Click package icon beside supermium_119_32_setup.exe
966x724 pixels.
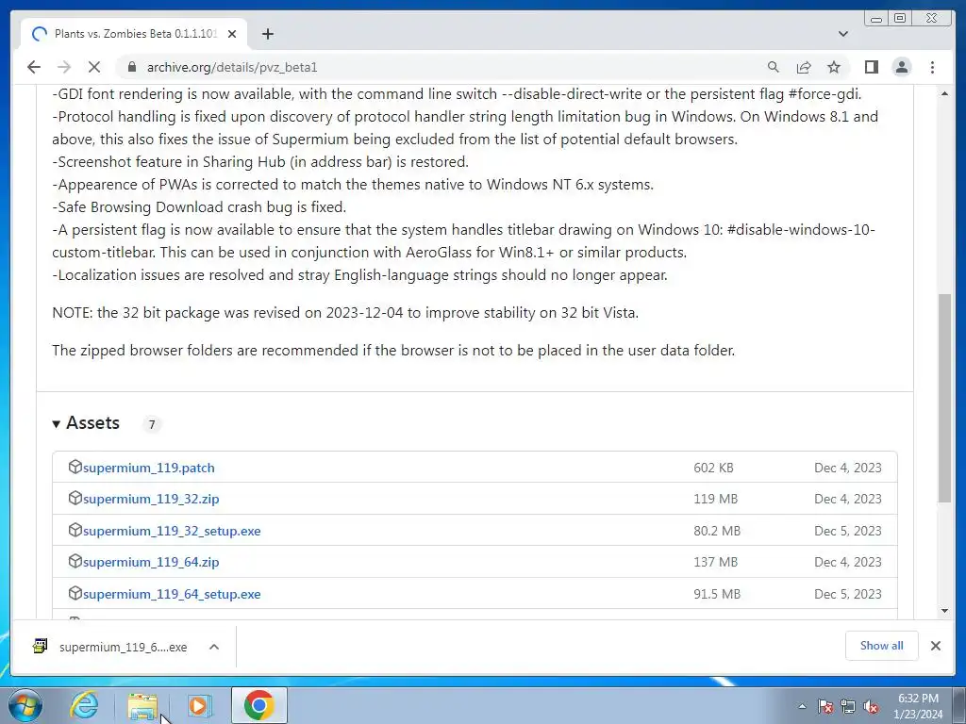point(75,530)
